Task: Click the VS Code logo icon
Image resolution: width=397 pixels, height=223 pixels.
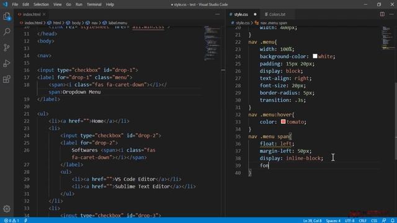Action: click(x=5, y=4)
